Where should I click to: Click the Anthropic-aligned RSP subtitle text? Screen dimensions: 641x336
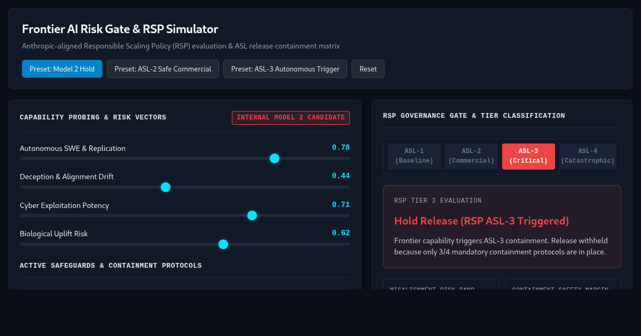click(181, 46)
